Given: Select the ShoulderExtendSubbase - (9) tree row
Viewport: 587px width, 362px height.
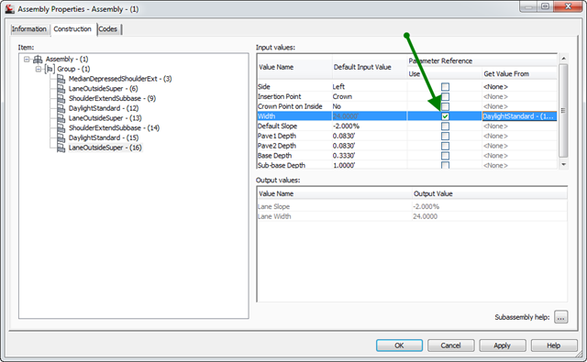Looking at the screenshot, I should point(112,98).
